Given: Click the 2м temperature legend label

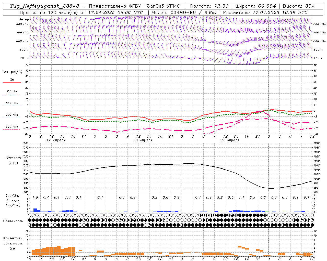Looking at the screenshot, I should (12, 80).
